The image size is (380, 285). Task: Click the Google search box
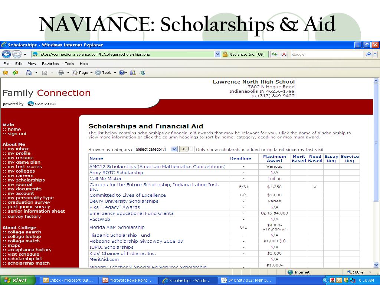(x=327, y=54)
